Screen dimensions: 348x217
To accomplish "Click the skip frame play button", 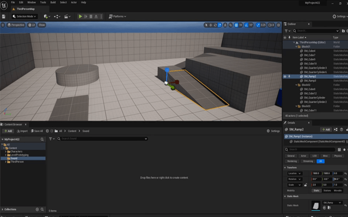I will click(86, 16).
